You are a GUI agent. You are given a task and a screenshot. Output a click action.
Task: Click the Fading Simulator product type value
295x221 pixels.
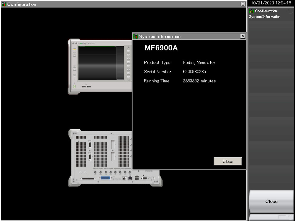pyautogui.click(x=199, y=62)
